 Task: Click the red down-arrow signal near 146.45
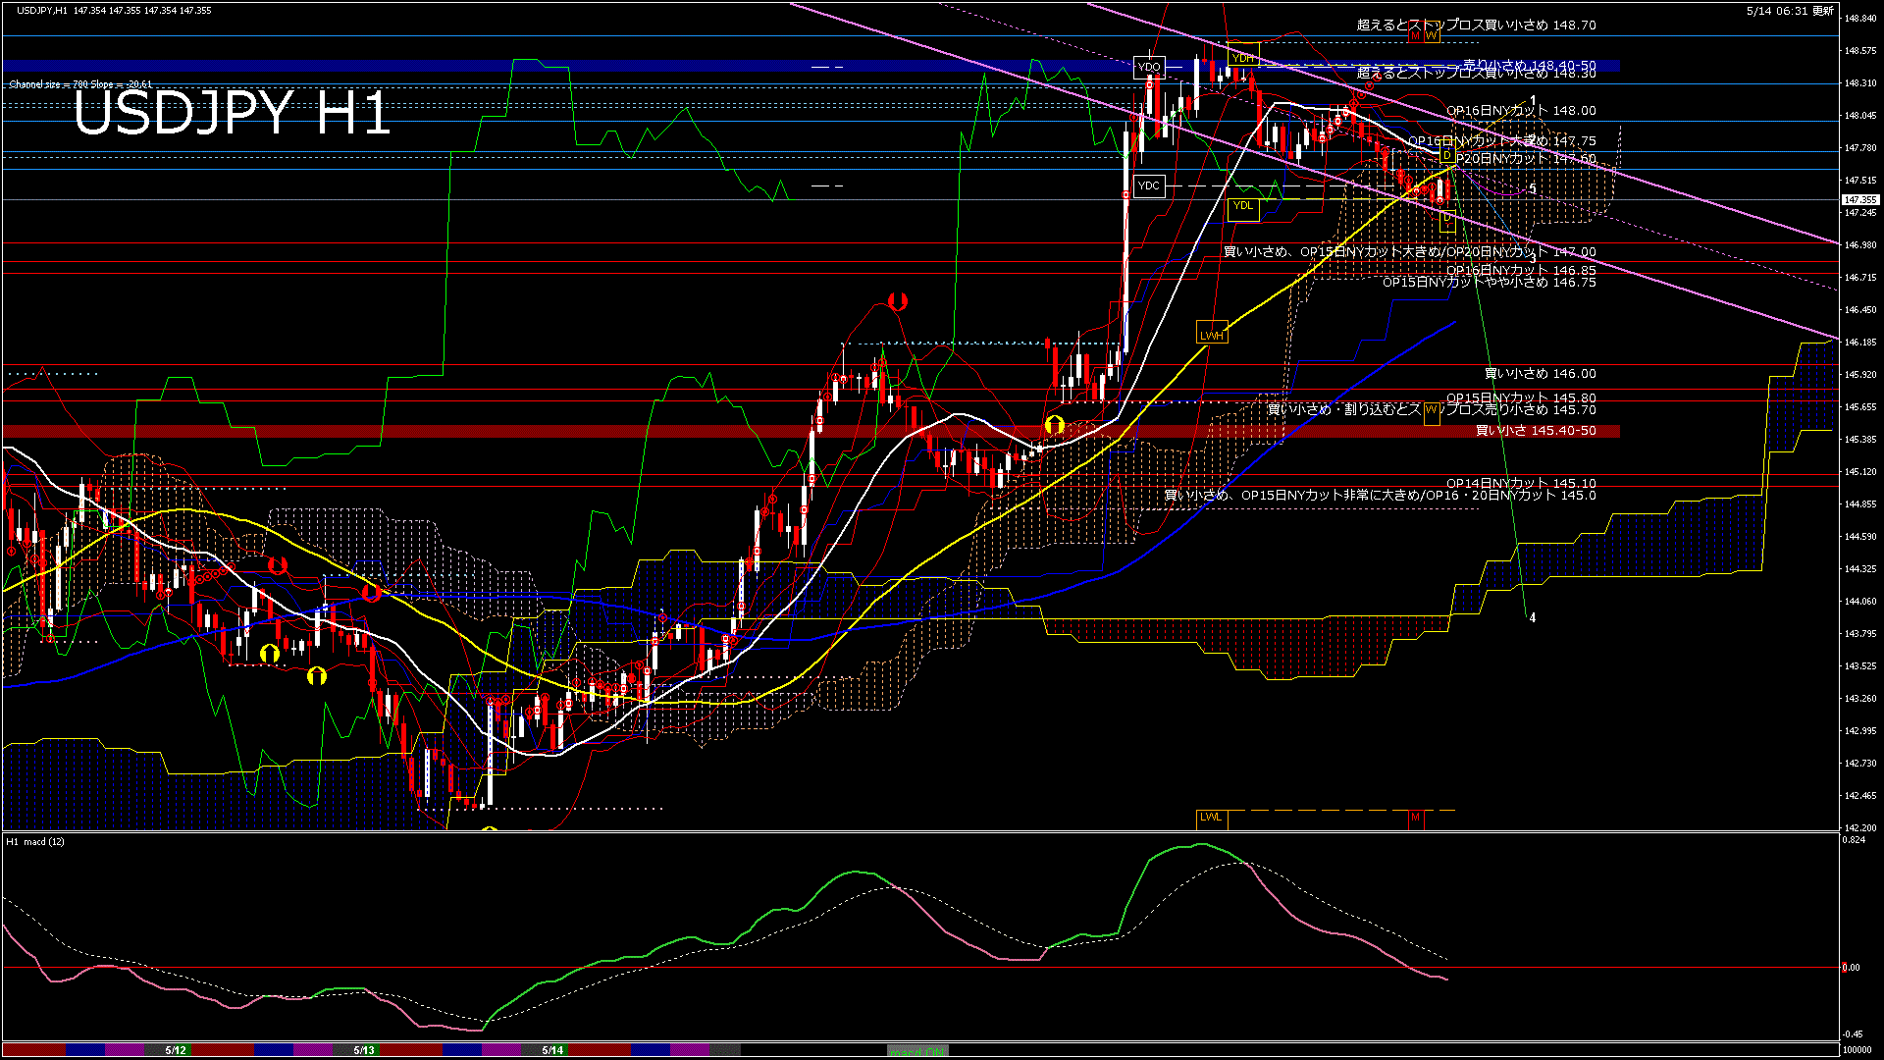click(897, 301)
